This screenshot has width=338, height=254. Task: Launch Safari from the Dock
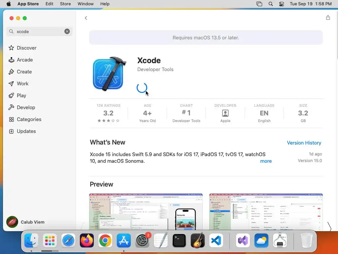68,240
